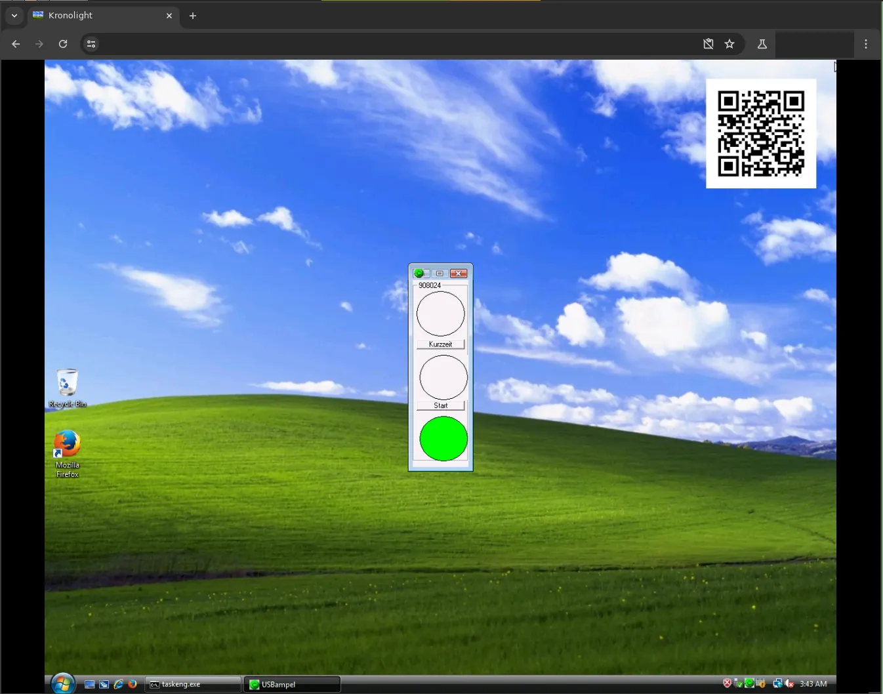Image resolution: width=883 pixels, height=694 pixels.
Task: View site information icon in address bar
Action: [x=91, y=44]
